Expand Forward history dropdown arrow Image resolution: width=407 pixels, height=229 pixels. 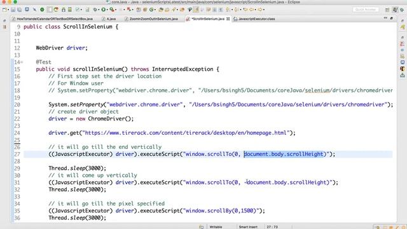pos(264,10)
